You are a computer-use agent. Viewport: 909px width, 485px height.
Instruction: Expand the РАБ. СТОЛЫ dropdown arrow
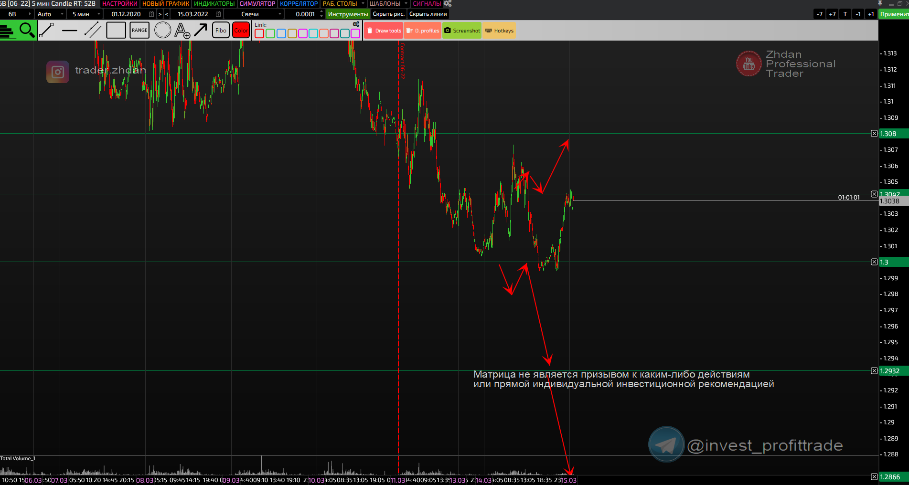click(363, 3)
